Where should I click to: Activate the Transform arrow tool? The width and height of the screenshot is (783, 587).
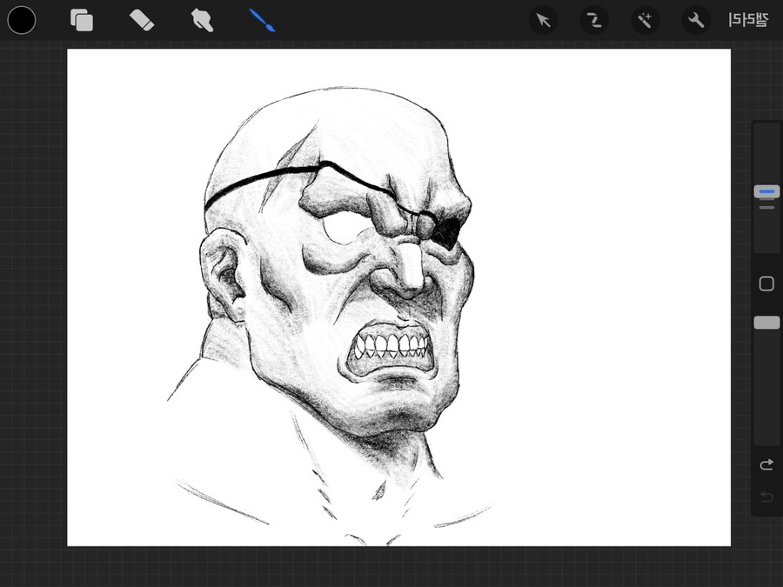pyautogui.click(x=544, y=20)
